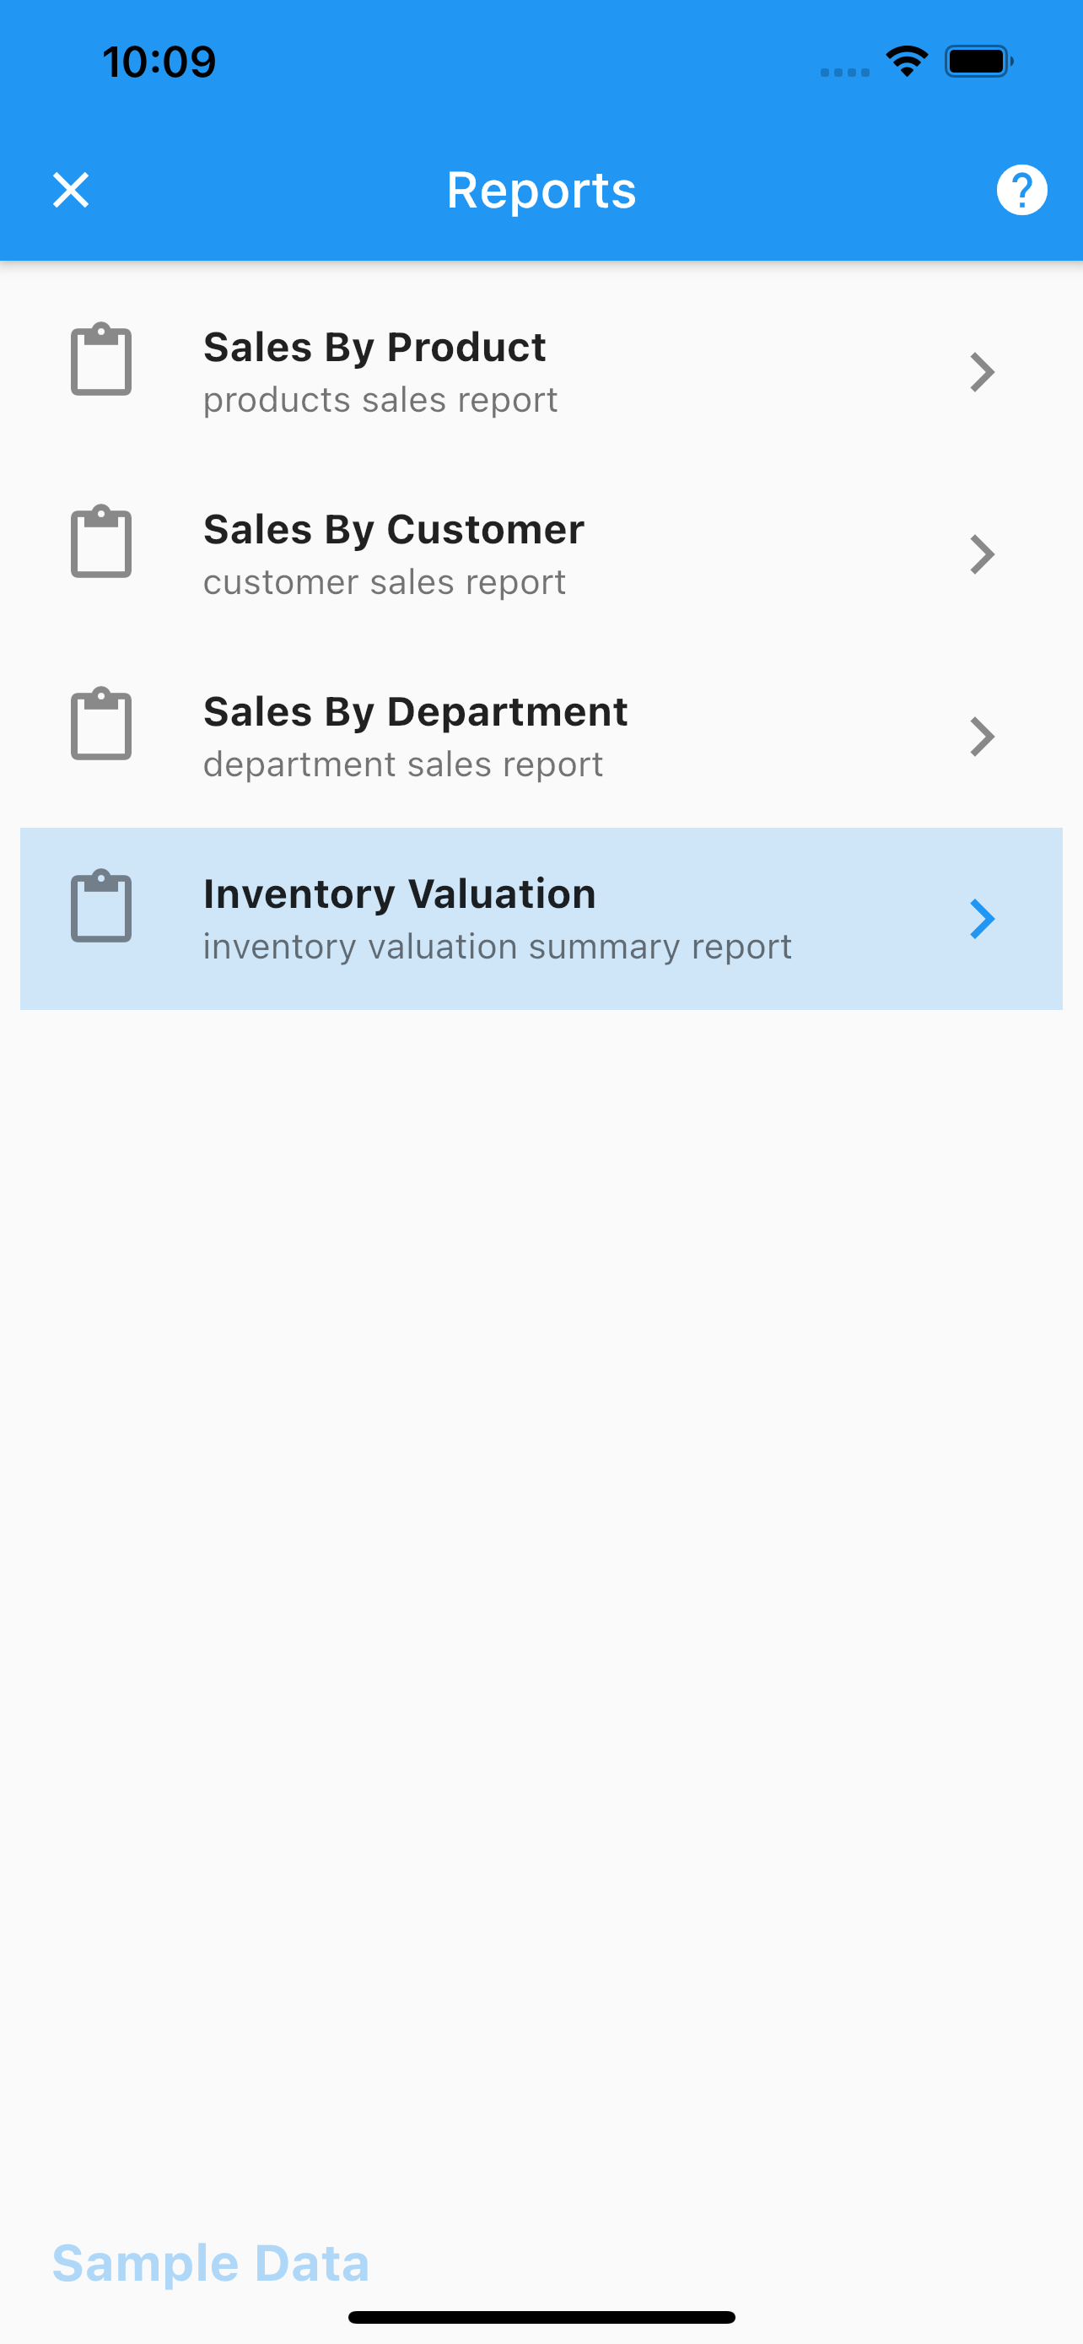Tap 'inventory valuation summary report' subtitle

point(498,947)
